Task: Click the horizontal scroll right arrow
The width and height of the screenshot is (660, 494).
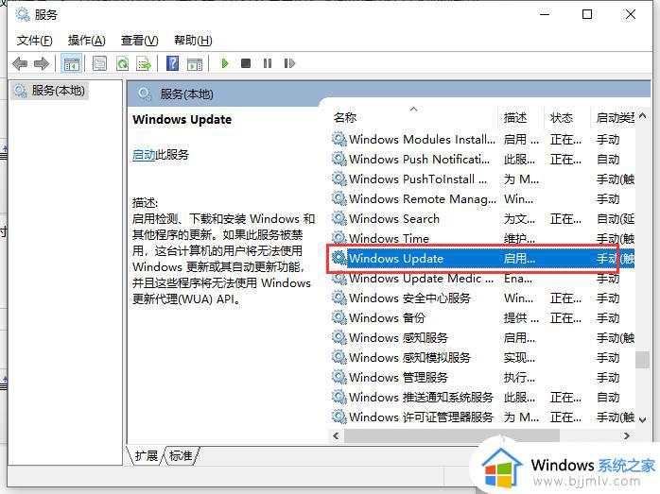Action: 627,435
